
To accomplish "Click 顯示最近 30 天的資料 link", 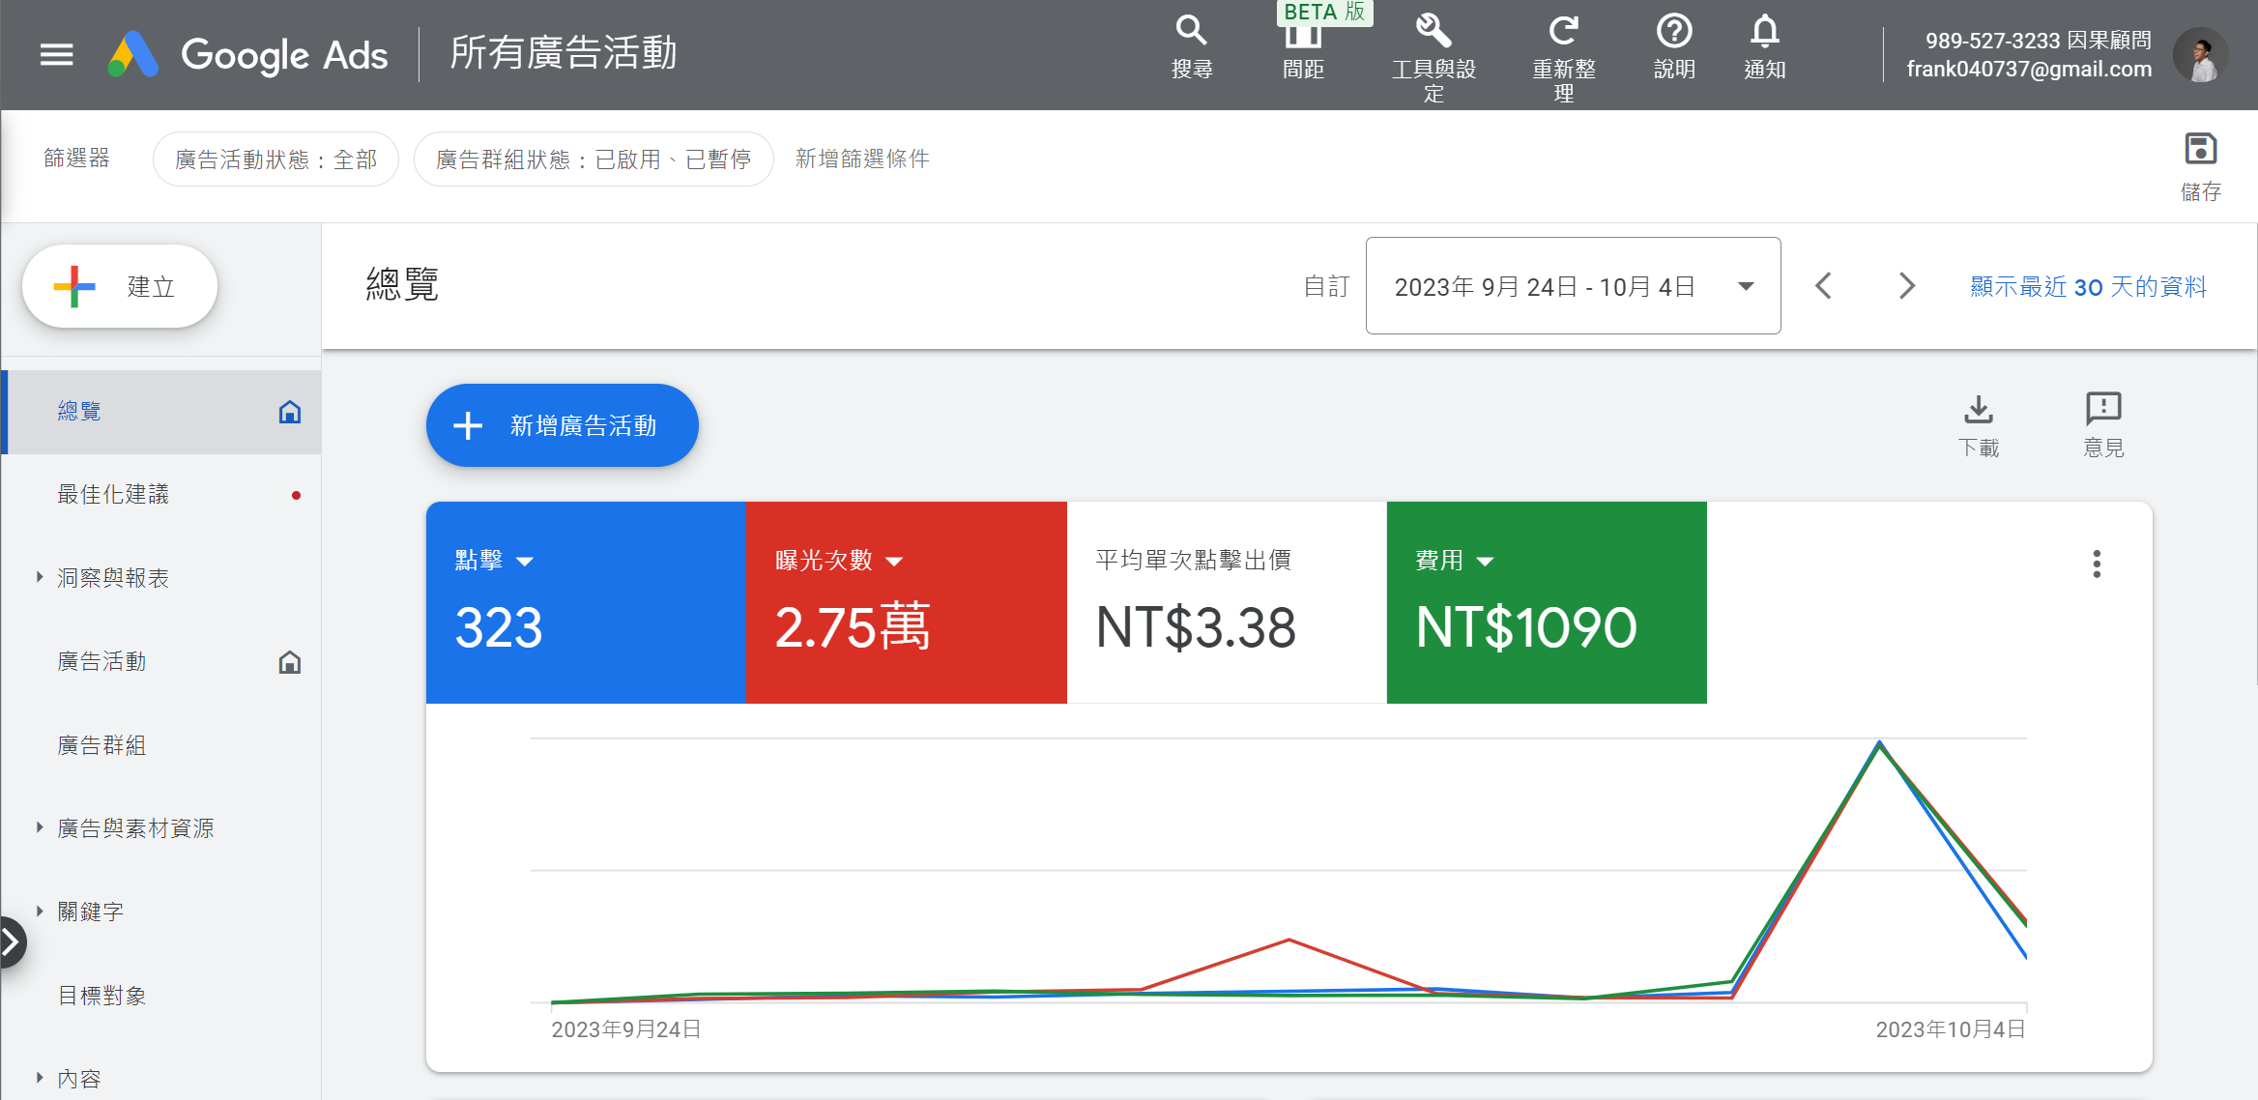I will pyautogui.click(x=2088, y=286).
